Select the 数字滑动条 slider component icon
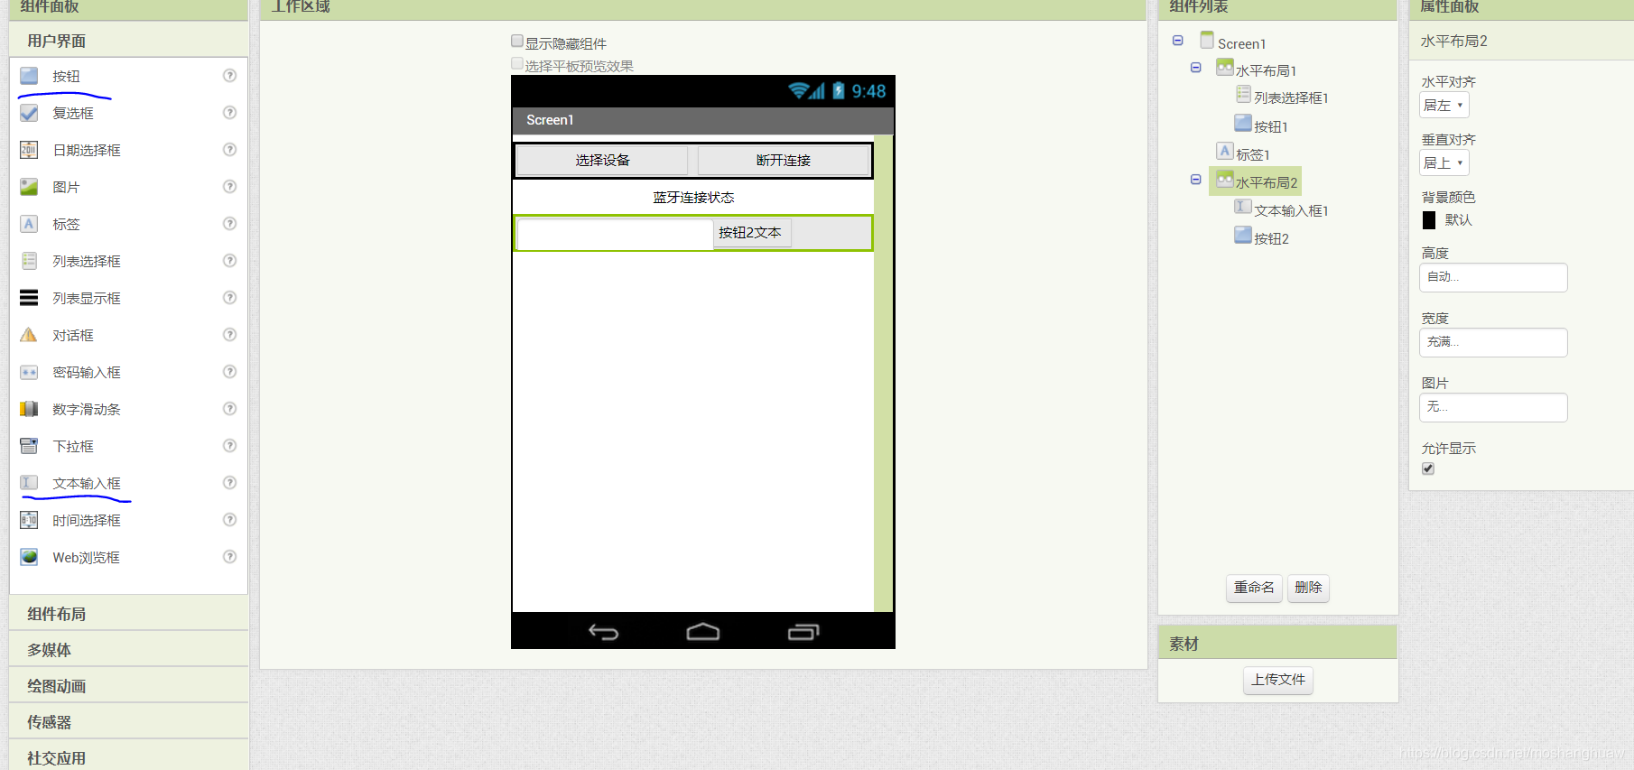This screenshot has width=1634, height=770. point(29,409)
